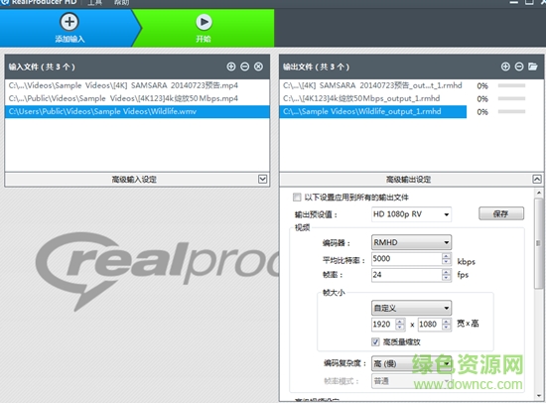Expand 高级输入设定 panel arrow
Image resolution: width=546 pixels, height=403 pixels.
pyautogui.click(x=262, y=179)
